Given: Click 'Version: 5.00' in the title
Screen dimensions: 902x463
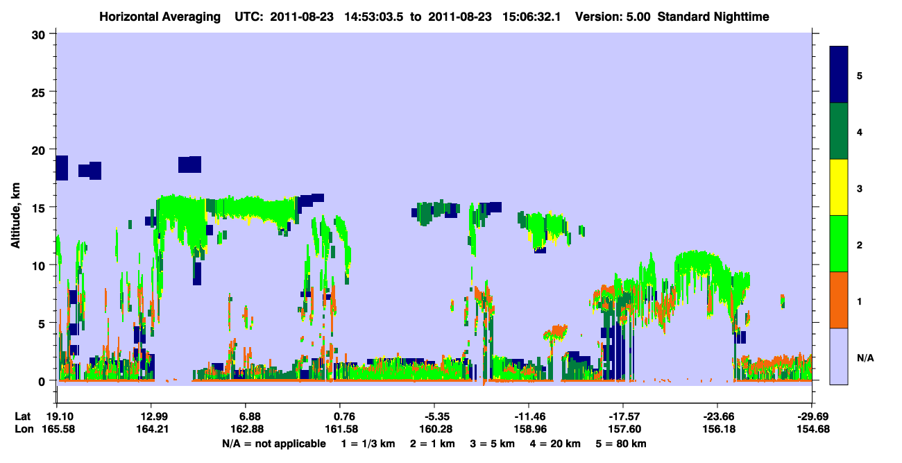Looking at the screenshot, I should tap(613, 17).
